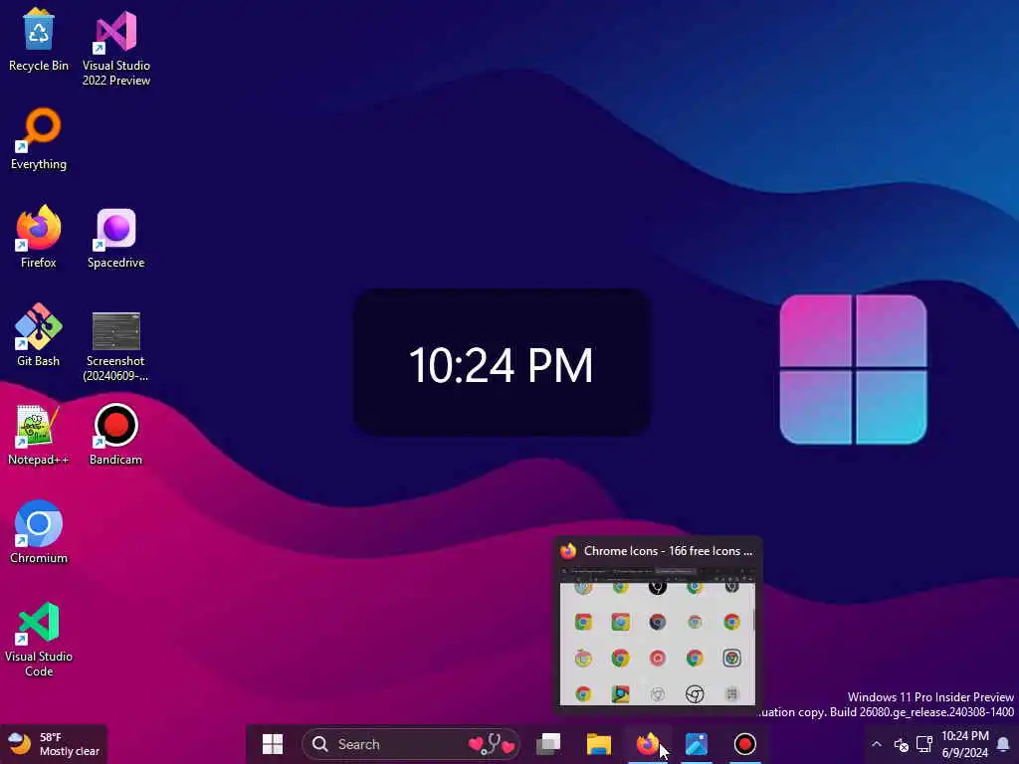The width and height of the screenshot is (1019, 764).
Task: Select the Screenshot image file on desktop
Action: [115, 346]
